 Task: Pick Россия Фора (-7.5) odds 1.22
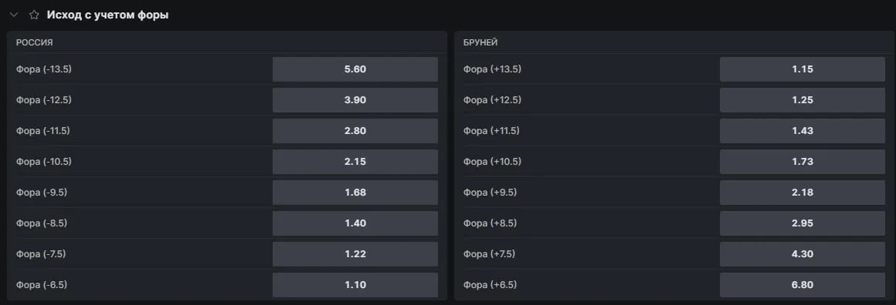(x=355, y=254)
